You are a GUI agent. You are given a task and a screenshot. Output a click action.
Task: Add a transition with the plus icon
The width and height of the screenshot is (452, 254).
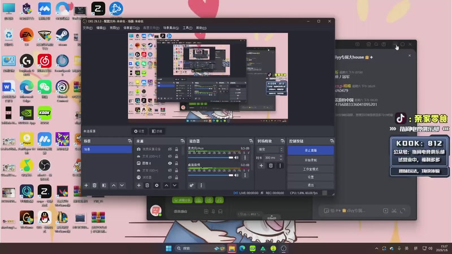[x=261, y=165]
